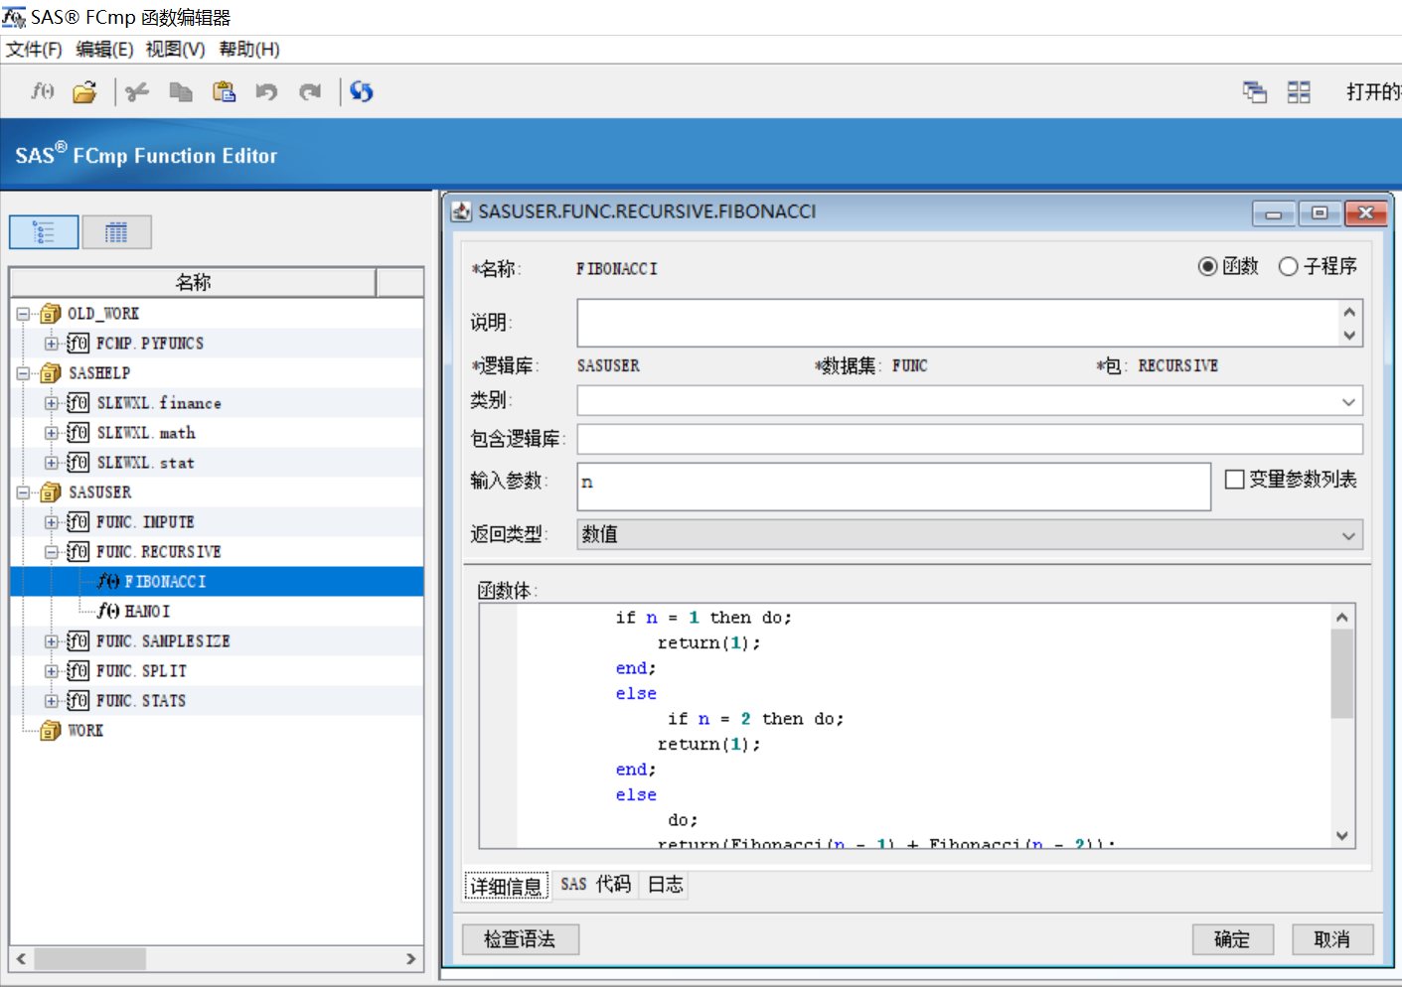Click the 说明 description field
The height and width of the screenshot is (987, 1402).
(957, 323)
